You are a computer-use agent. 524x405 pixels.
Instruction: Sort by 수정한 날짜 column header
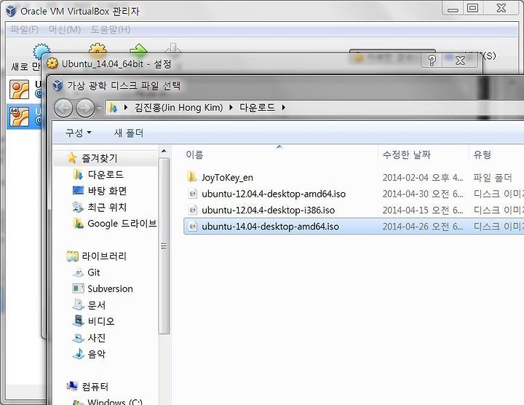406,155
